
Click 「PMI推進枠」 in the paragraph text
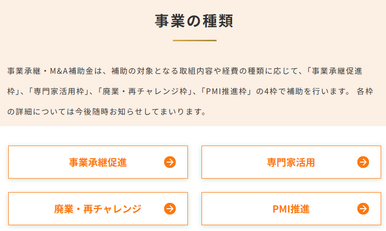(222, 91)
